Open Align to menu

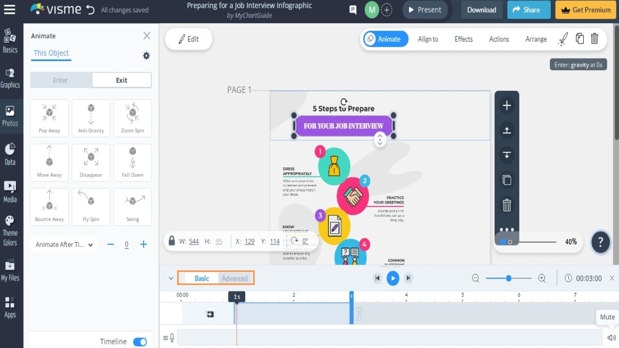(x=428, y=39)
